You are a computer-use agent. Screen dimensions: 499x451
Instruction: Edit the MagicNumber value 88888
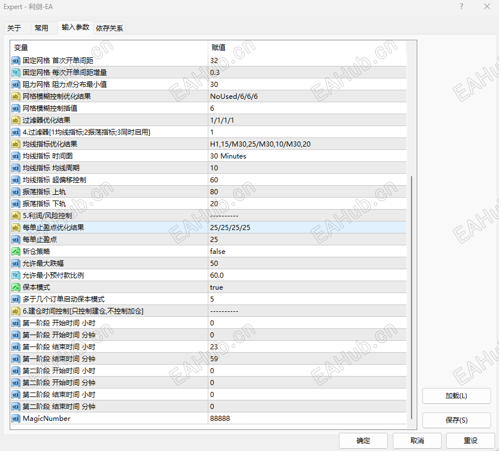tap(307, 419)
